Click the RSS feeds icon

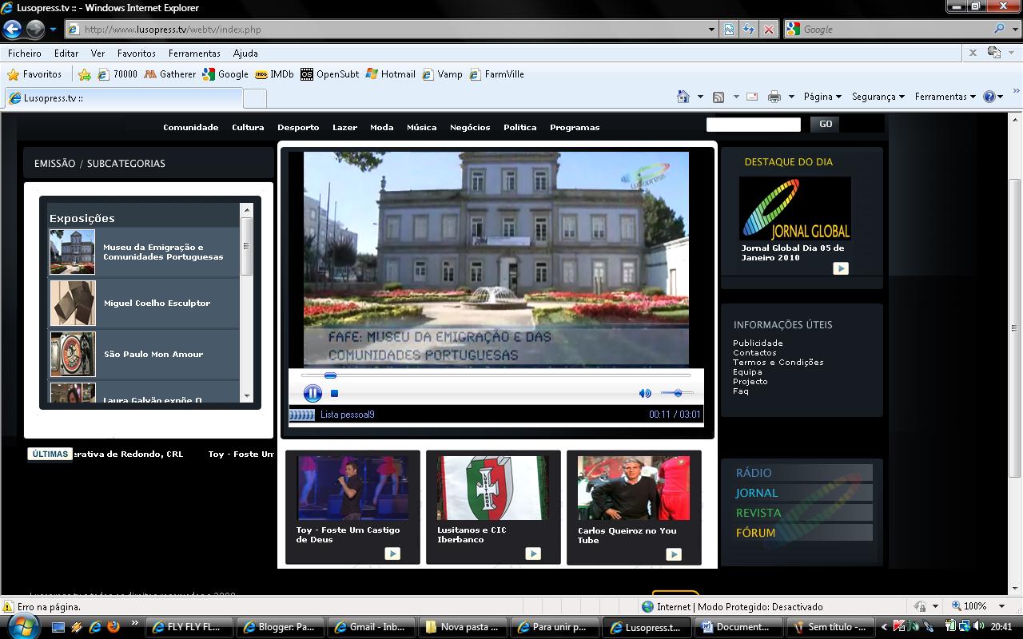pos(718,97)
